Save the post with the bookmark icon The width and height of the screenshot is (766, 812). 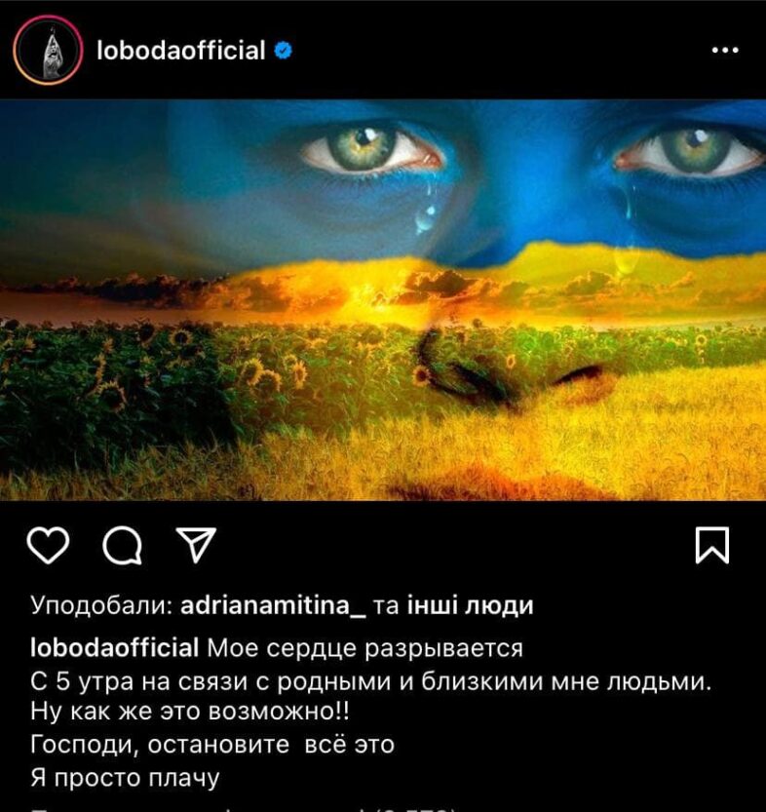pos(712,545)
